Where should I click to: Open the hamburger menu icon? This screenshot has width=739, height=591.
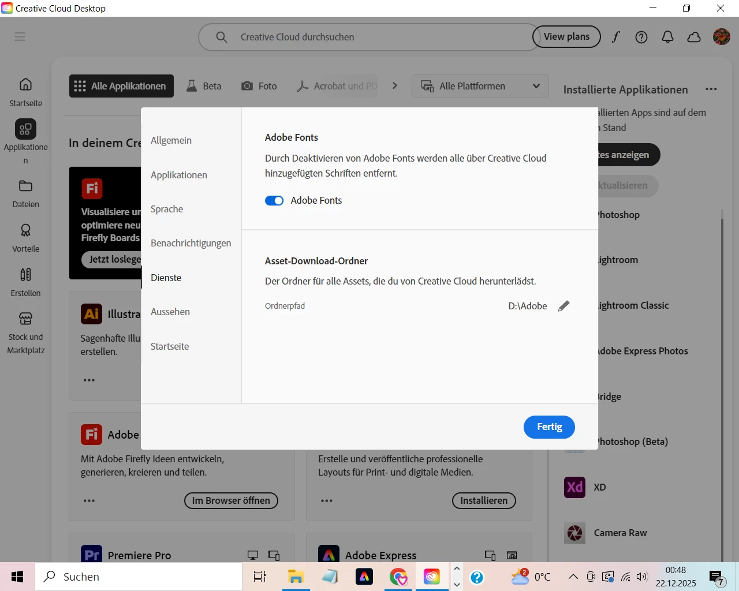[x=20, y=37]
